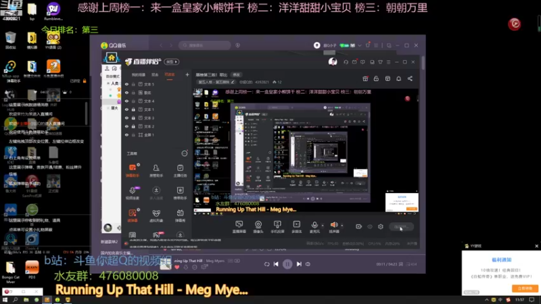The width and height of the screenshot is (541, 304).
Task: Toggle lock on the 文本2 layer
Action: click(133, 126)
